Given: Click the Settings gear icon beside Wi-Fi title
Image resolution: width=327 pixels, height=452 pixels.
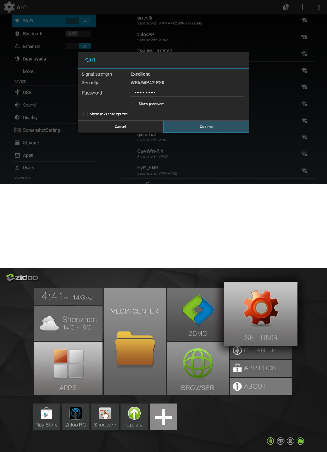Looking at the screenshot, I should coord(9,7).
